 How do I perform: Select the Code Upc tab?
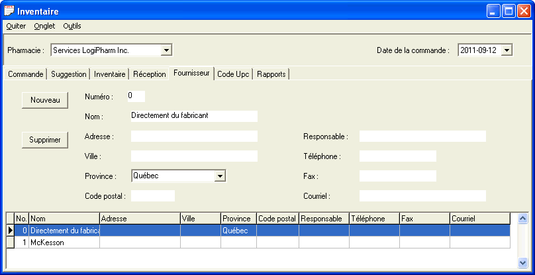tap(233, 74)
